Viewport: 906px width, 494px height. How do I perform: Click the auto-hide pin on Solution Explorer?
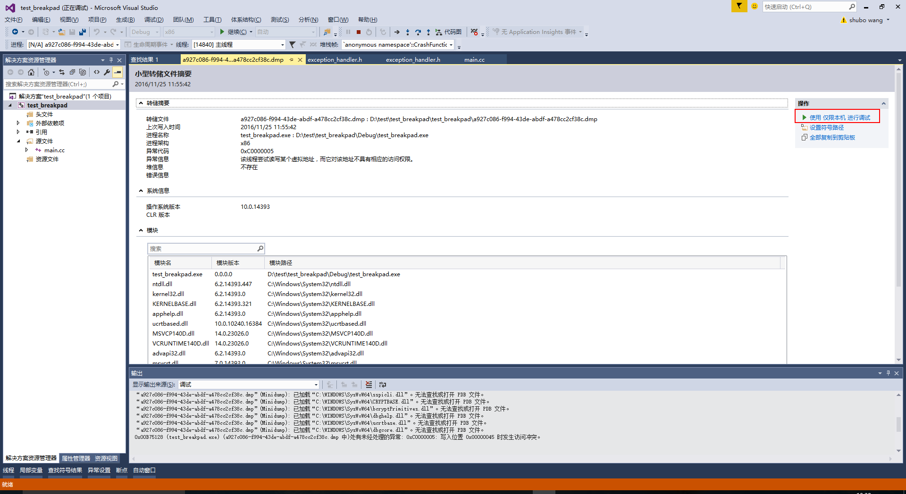click(x=111, y=60)
